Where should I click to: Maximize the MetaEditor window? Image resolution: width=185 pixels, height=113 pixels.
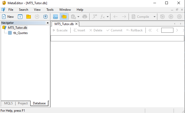click(167, 3)
